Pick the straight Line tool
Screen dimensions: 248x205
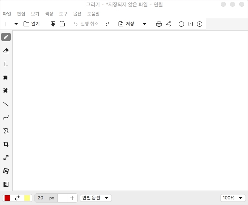click(x=6, y=104)
